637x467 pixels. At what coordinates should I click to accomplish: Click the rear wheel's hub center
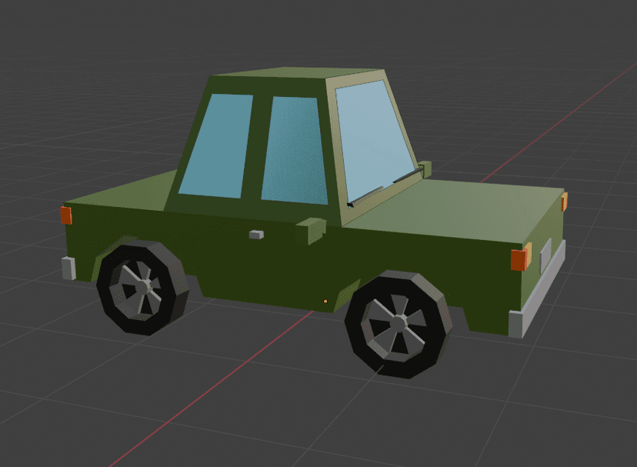[x=142, y=287]
